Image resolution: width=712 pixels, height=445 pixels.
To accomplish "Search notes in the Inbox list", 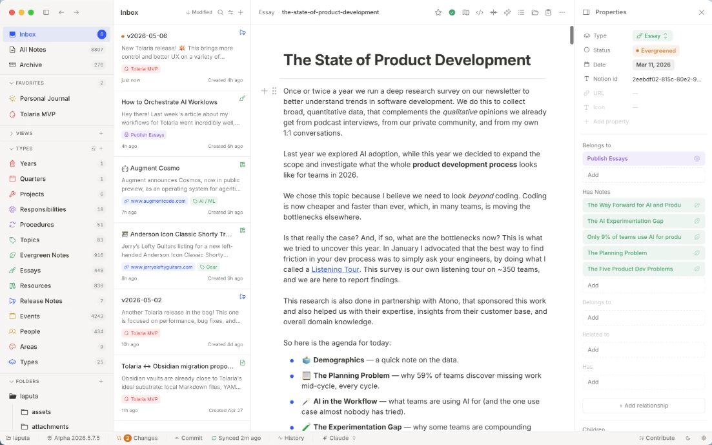I will pyautogui.click(x=220, y=12).
